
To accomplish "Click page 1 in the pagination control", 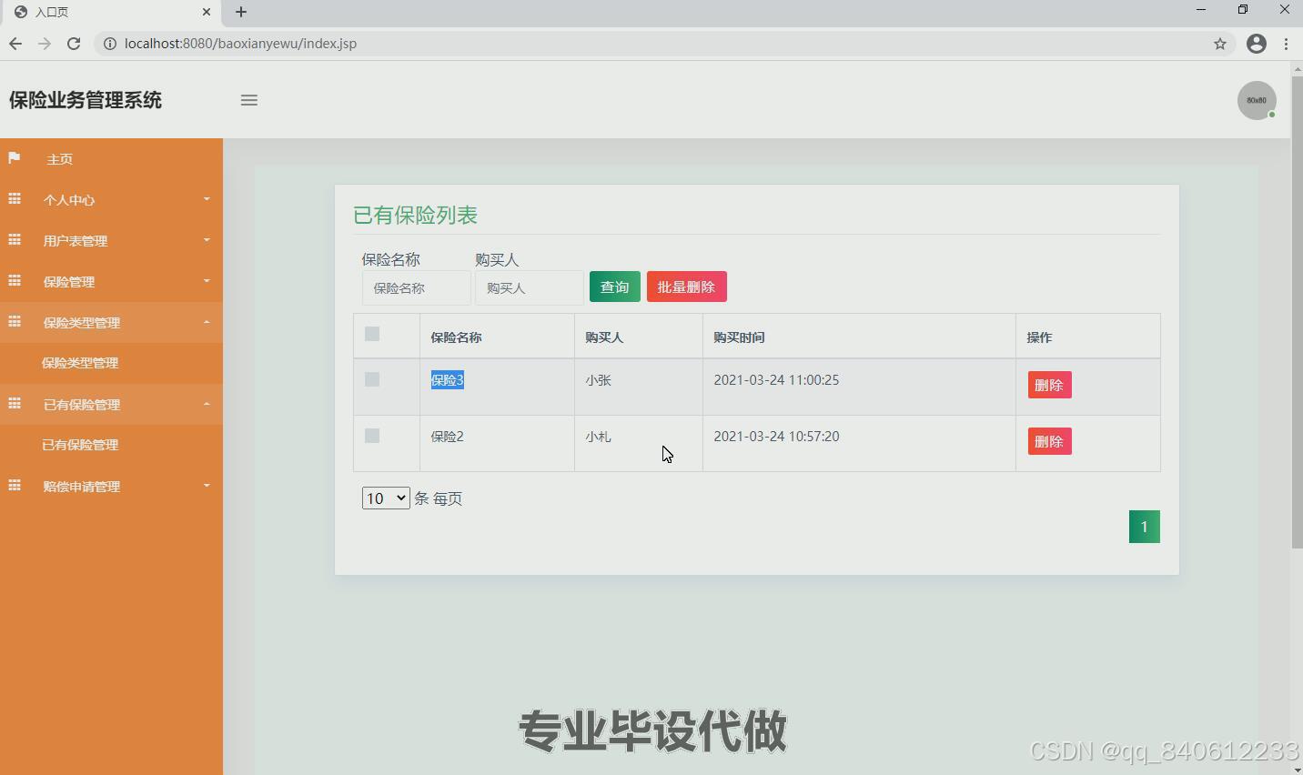I will pos(1144,526).
